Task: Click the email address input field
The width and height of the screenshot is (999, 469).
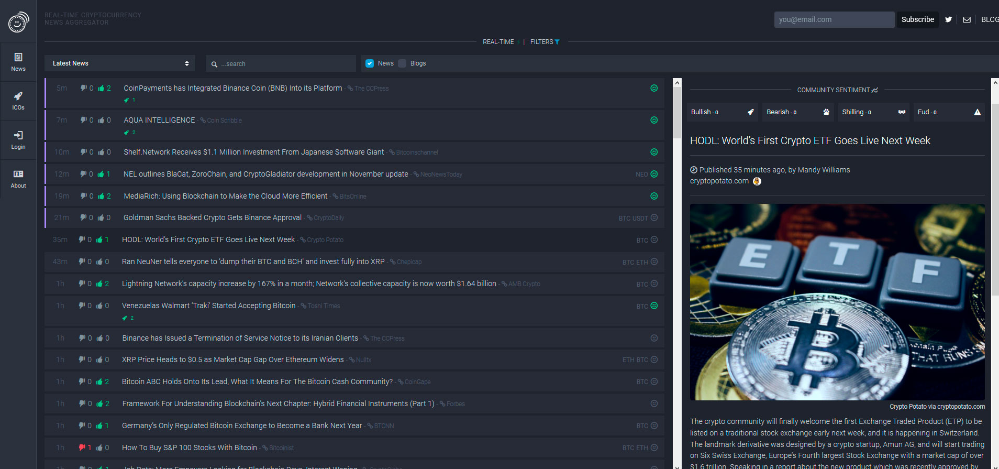Action: click(x=834, y=19)
